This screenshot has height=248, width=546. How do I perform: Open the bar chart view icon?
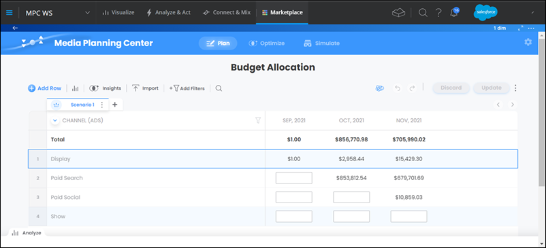[x=75, y=88]
